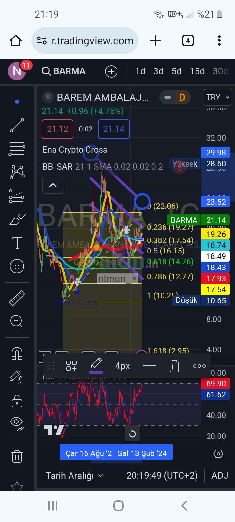Image resolution: width=235 pixels, height=522 pixels.
Task: Select the 5d timeframe
Action: pos(177,71)
